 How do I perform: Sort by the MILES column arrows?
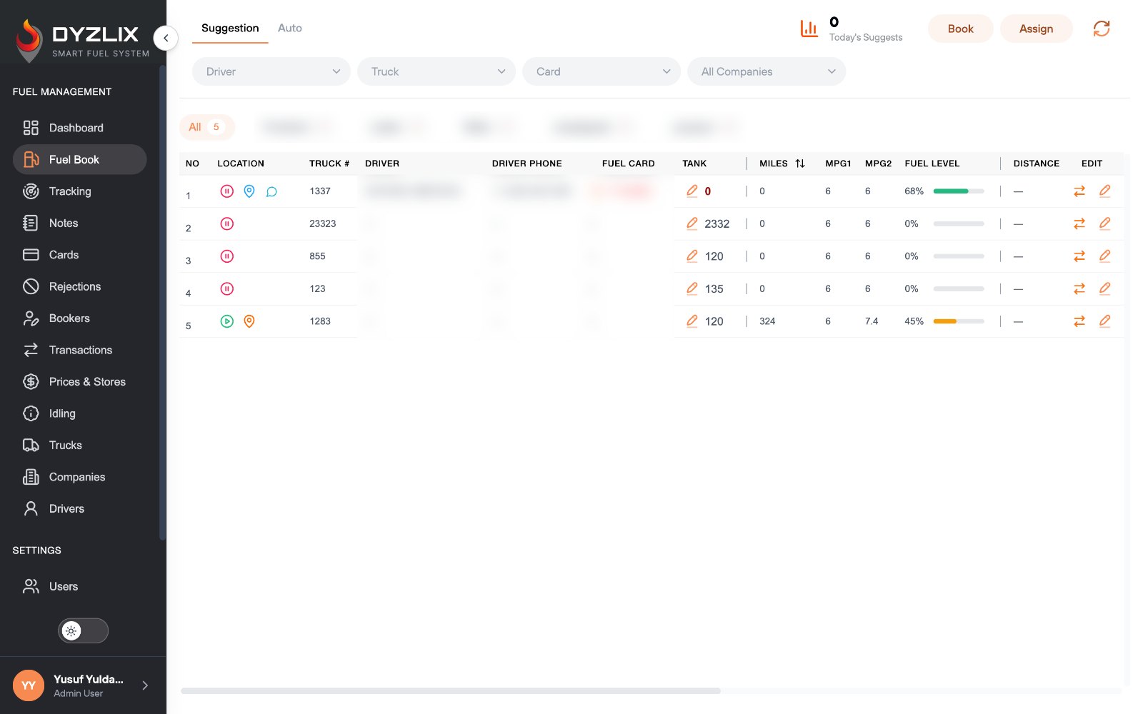(800, 164)
